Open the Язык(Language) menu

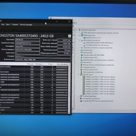click(x=26, y=24)
